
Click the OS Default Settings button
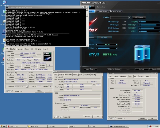coord(114,69)
